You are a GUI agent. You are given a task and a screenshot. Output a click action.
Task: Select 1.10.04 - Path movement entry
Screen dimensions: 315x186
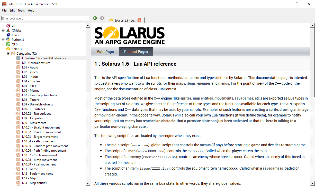[39, 141]
